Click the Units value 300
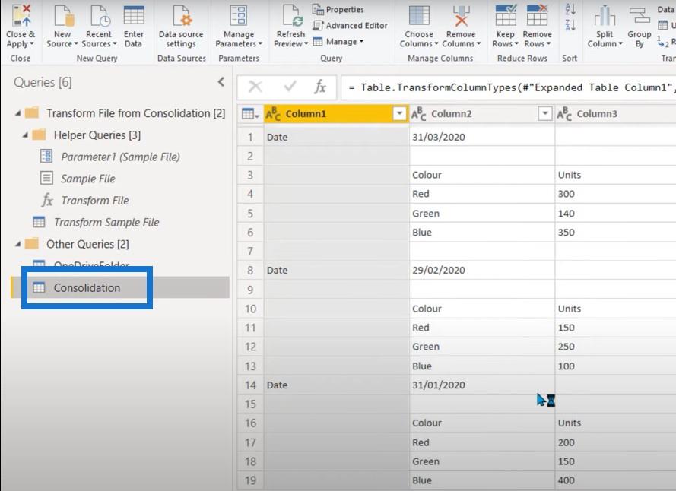The height and width of the screenshot is (491, 676). pos(615,194)
